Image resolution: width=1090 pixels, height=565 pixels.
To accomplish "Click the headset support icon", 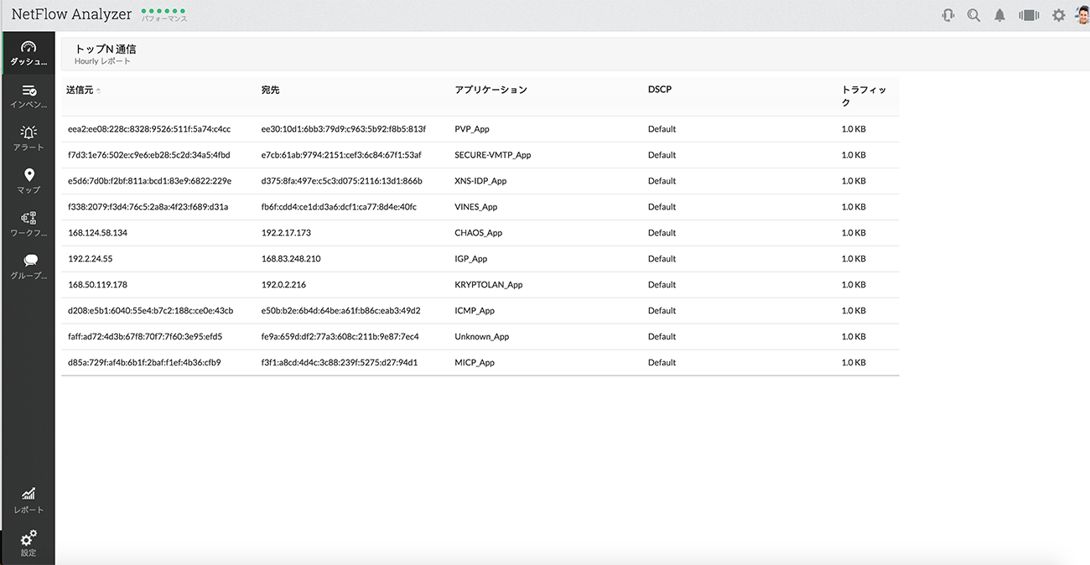I will pyautogui.click(x=948, y=15).
